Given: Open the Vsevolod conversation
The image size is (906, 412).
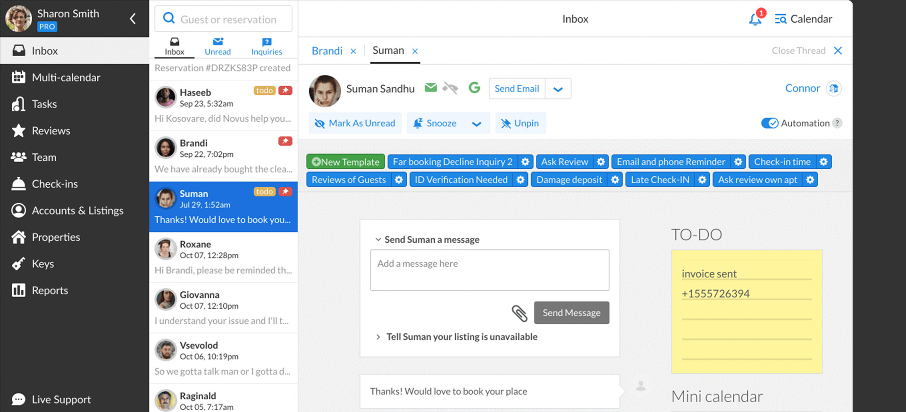Looking at the screenshot, I should click(223, 358).
